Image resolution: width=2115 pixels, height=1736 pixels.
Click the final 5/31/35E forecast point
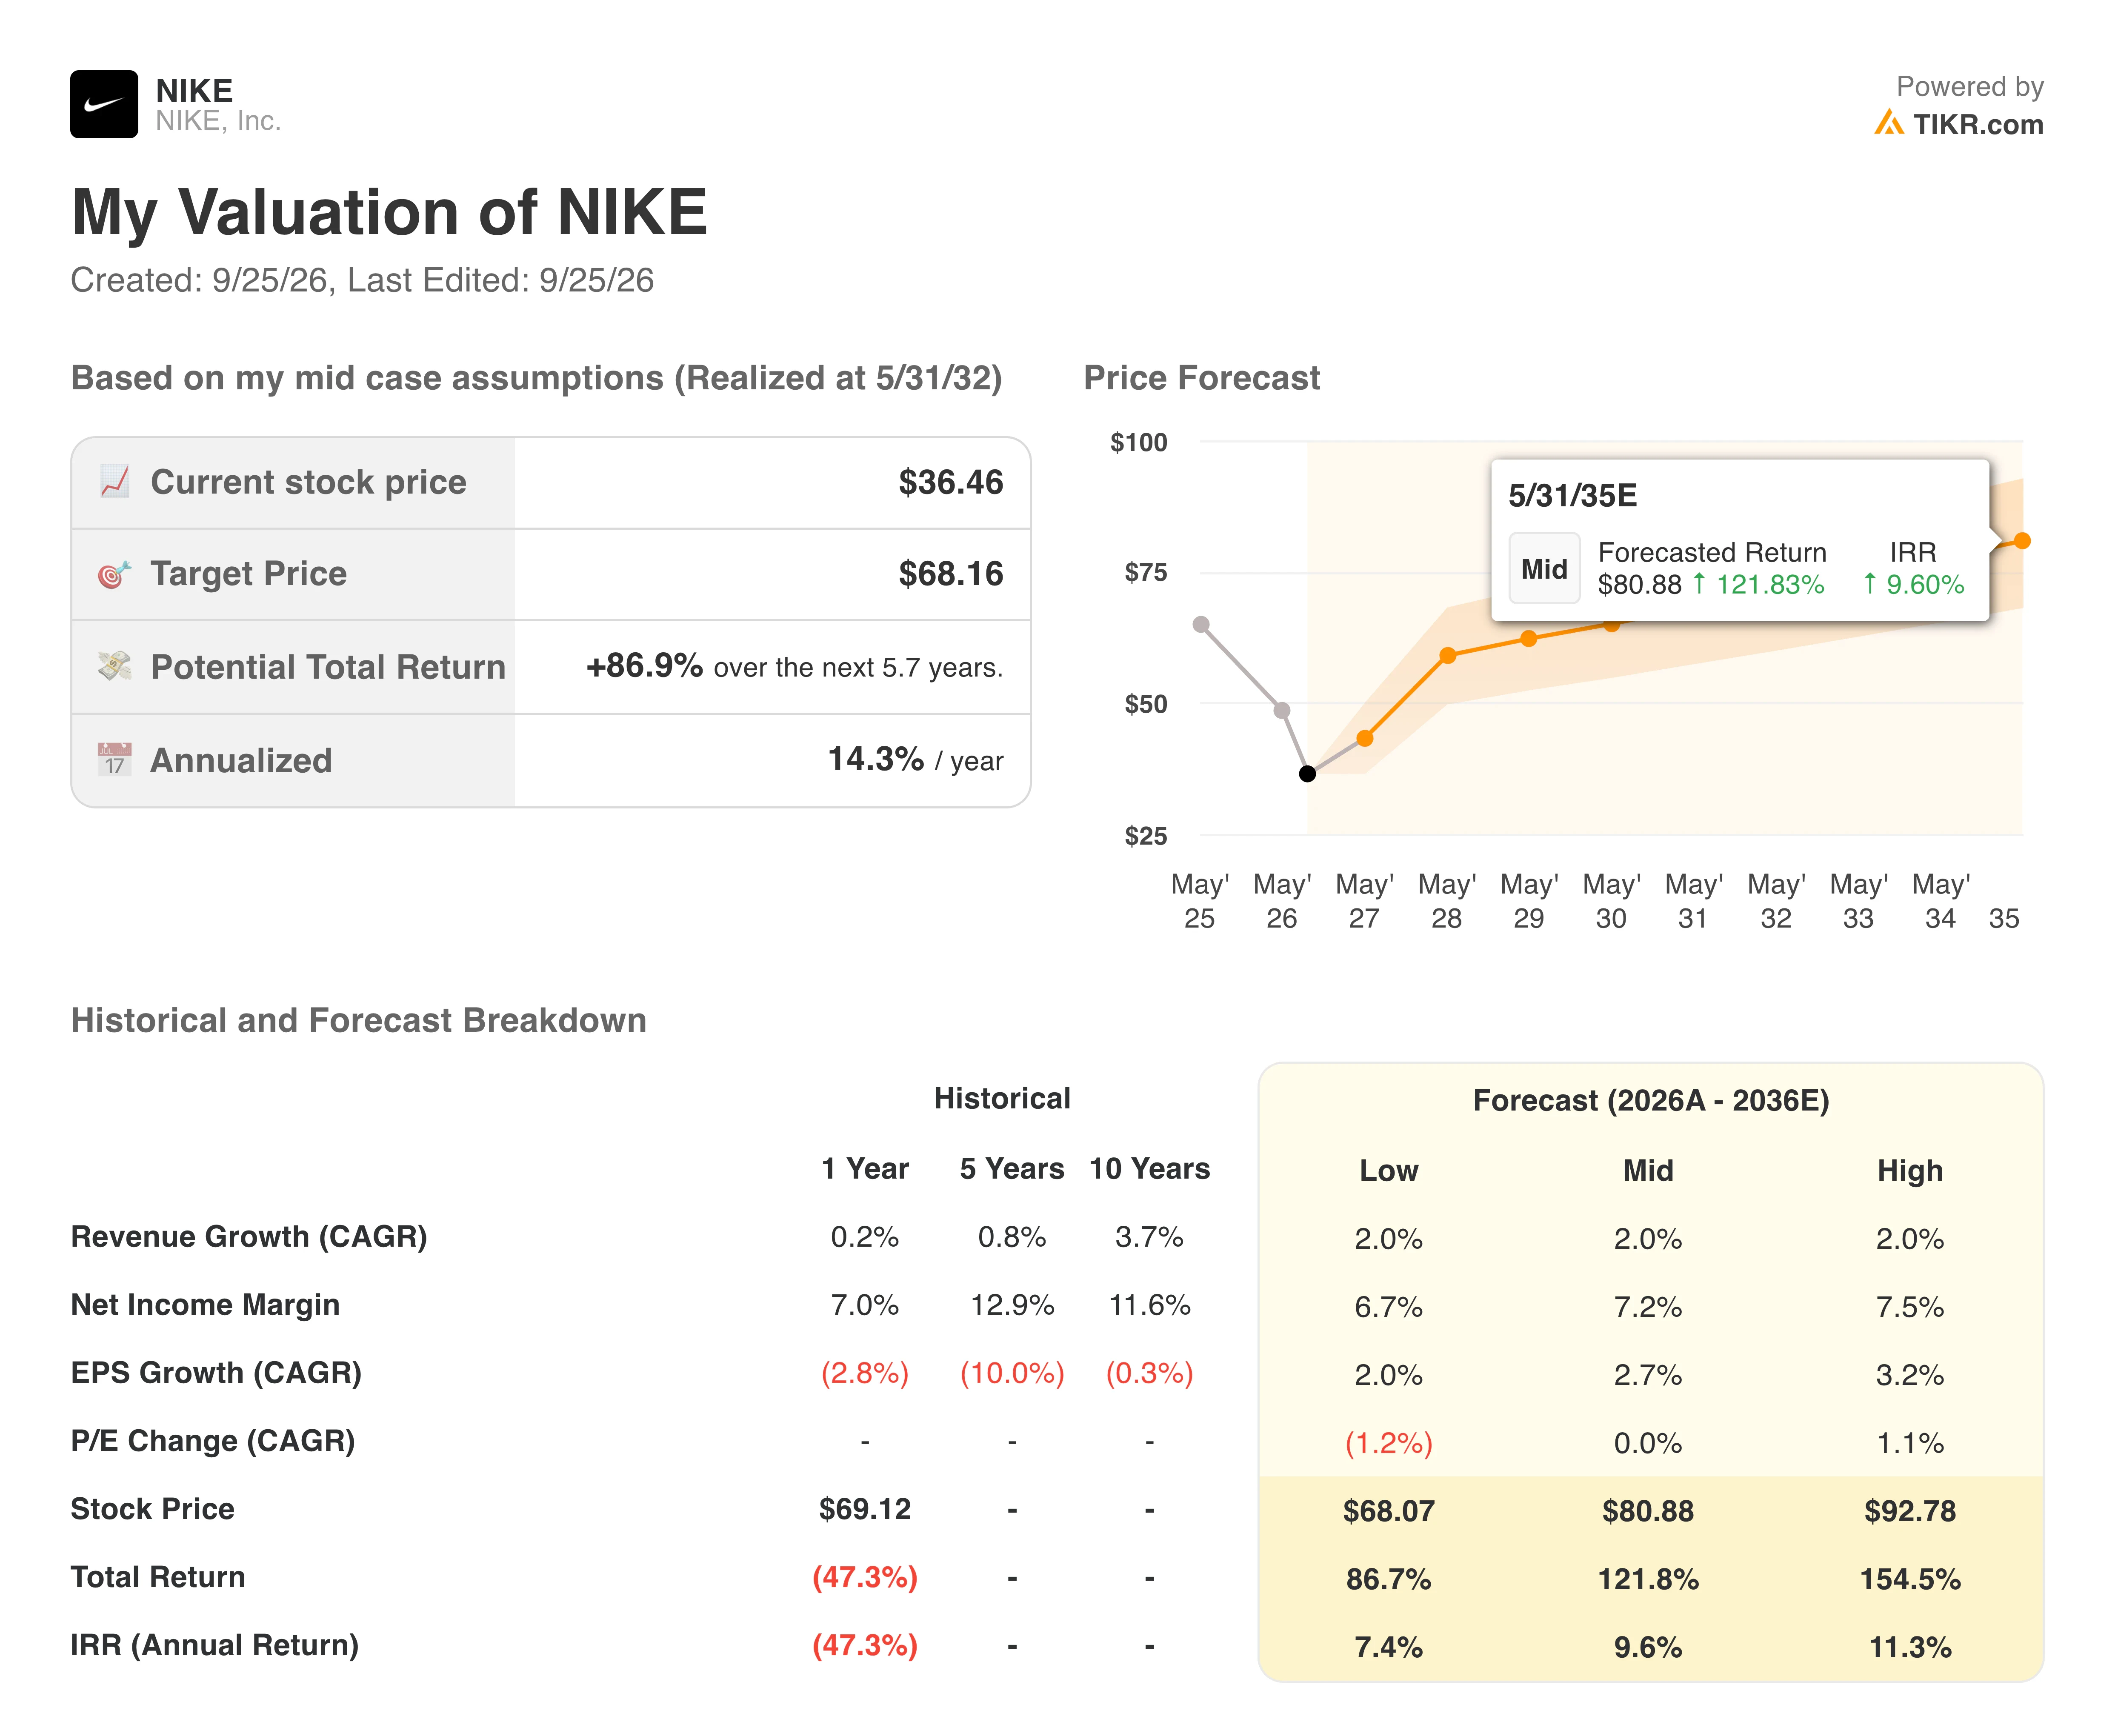click(x=2022, y=541)
